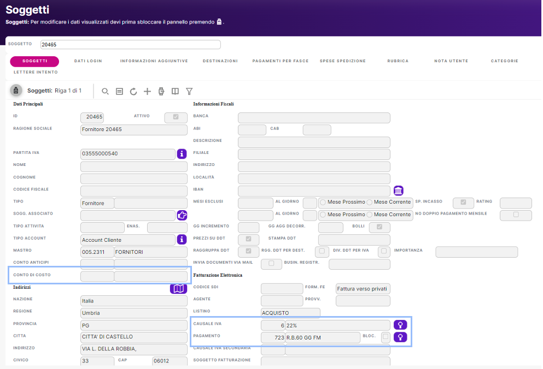Open the Regione field showing Umbria
Screen dimensions: 543x369
click(133, 313)
